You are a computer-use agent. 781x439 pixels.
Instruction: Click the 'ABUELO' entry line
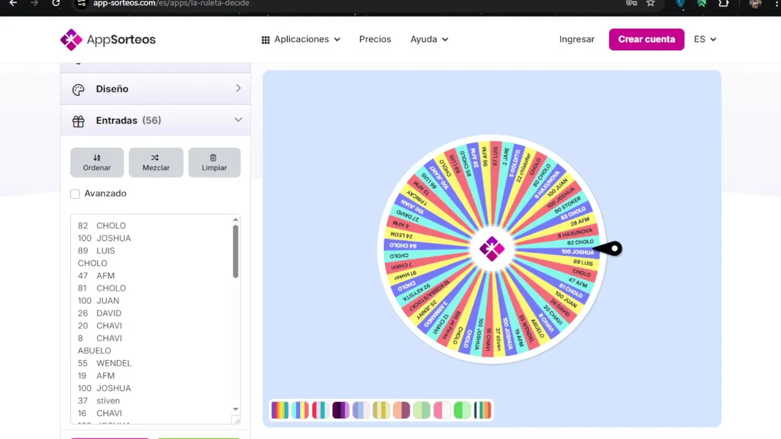(95, 351)
